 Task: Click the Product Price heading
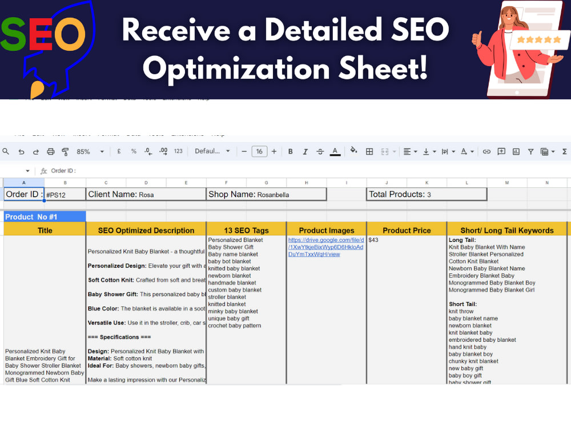click(x=407, y=230)
